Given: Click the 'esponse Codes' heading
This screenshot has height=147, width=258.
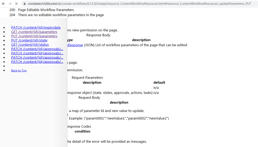Looking at the screenshot, I should tap(79, 126).
